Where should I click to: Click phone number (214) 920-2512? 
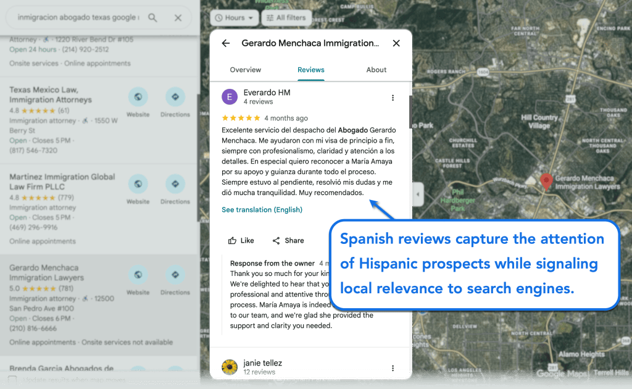point(85,49)
